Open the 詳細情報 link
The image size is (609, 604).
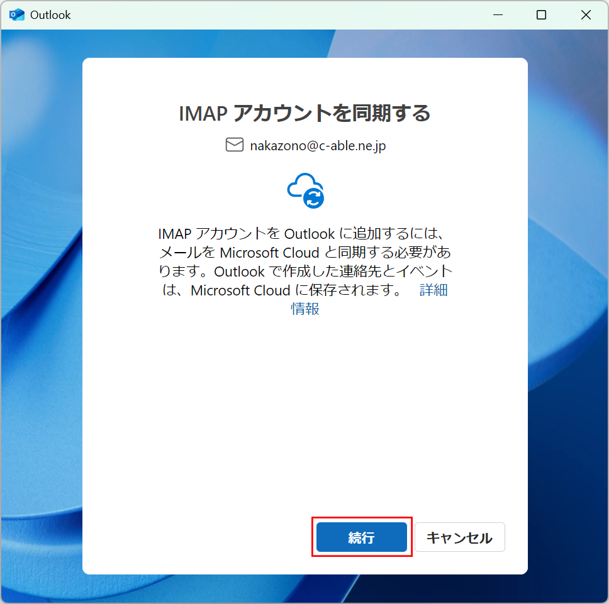433,290
